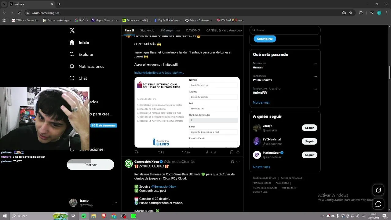Bookmark this page with the star icon
The image size is (391, 220).
coord(351,13)
